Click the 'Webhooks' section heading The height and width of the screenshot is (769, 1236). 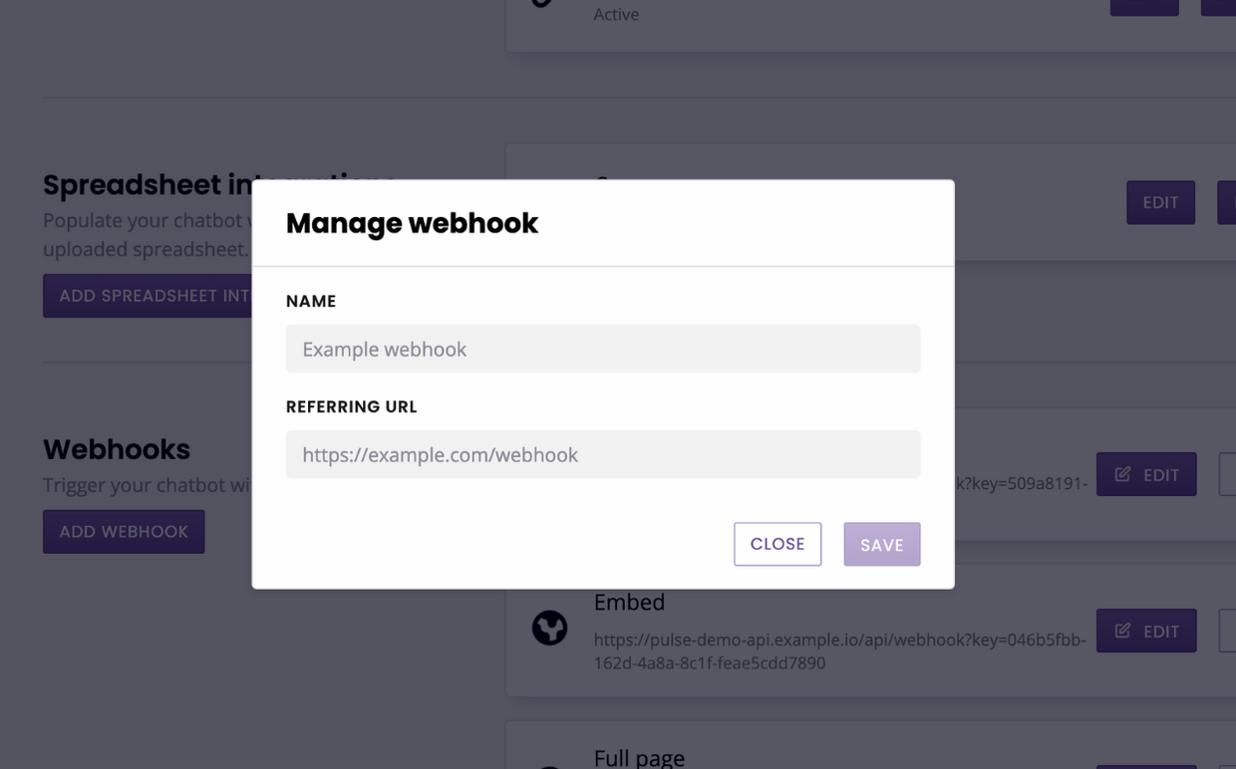coord(117,449)
